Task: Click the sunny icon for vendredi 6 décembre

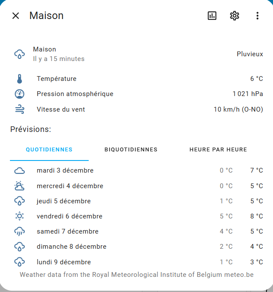Action: click(19, 216)
